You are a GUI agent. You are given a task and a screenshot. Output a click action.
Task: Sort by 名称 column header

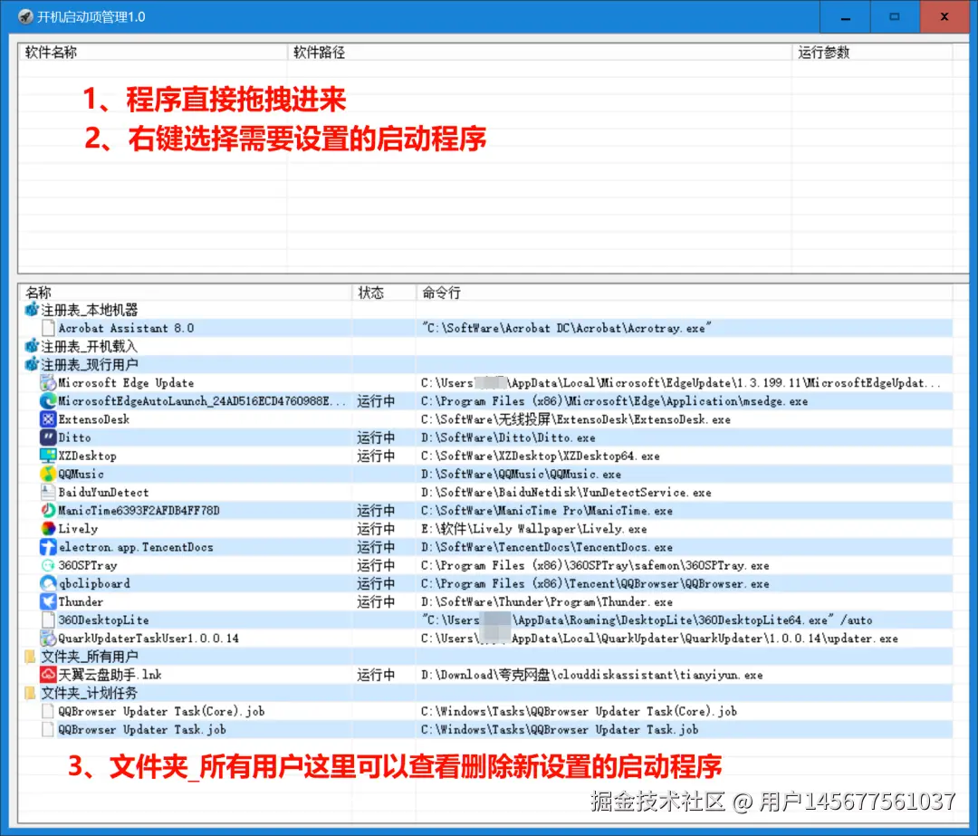(x=186, y=292)
